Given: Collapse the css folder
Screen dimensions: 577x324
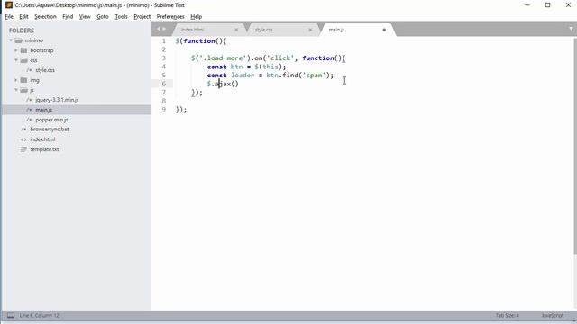Looking at the screenshot, I should 16,60.
